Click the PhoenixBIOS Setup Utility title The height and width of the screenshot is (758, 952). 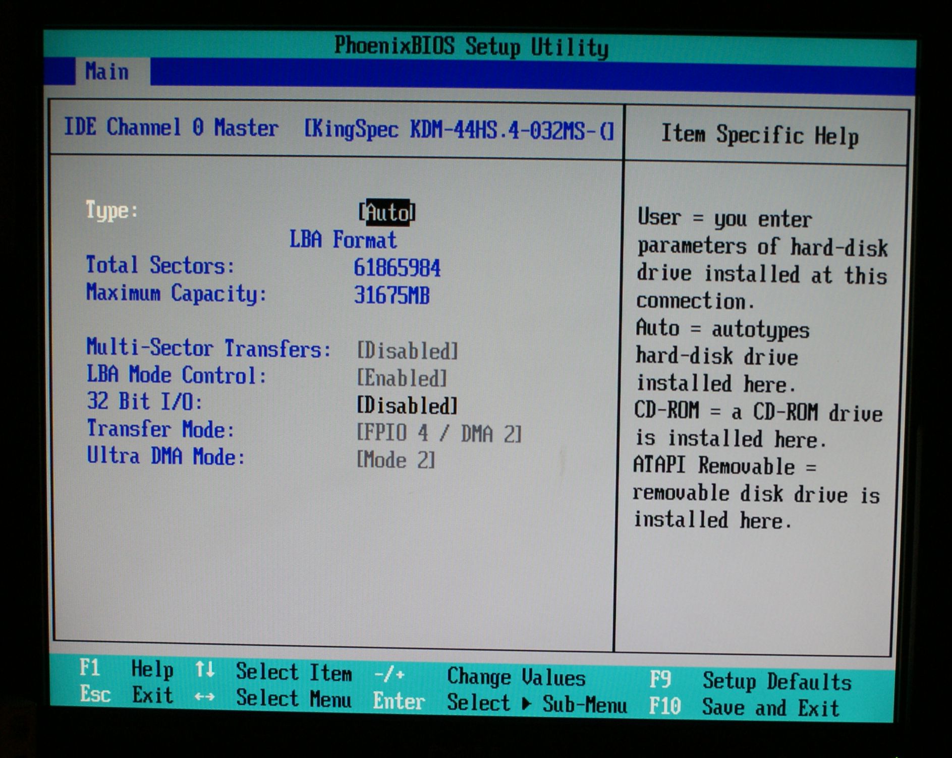tap(471, 47)
